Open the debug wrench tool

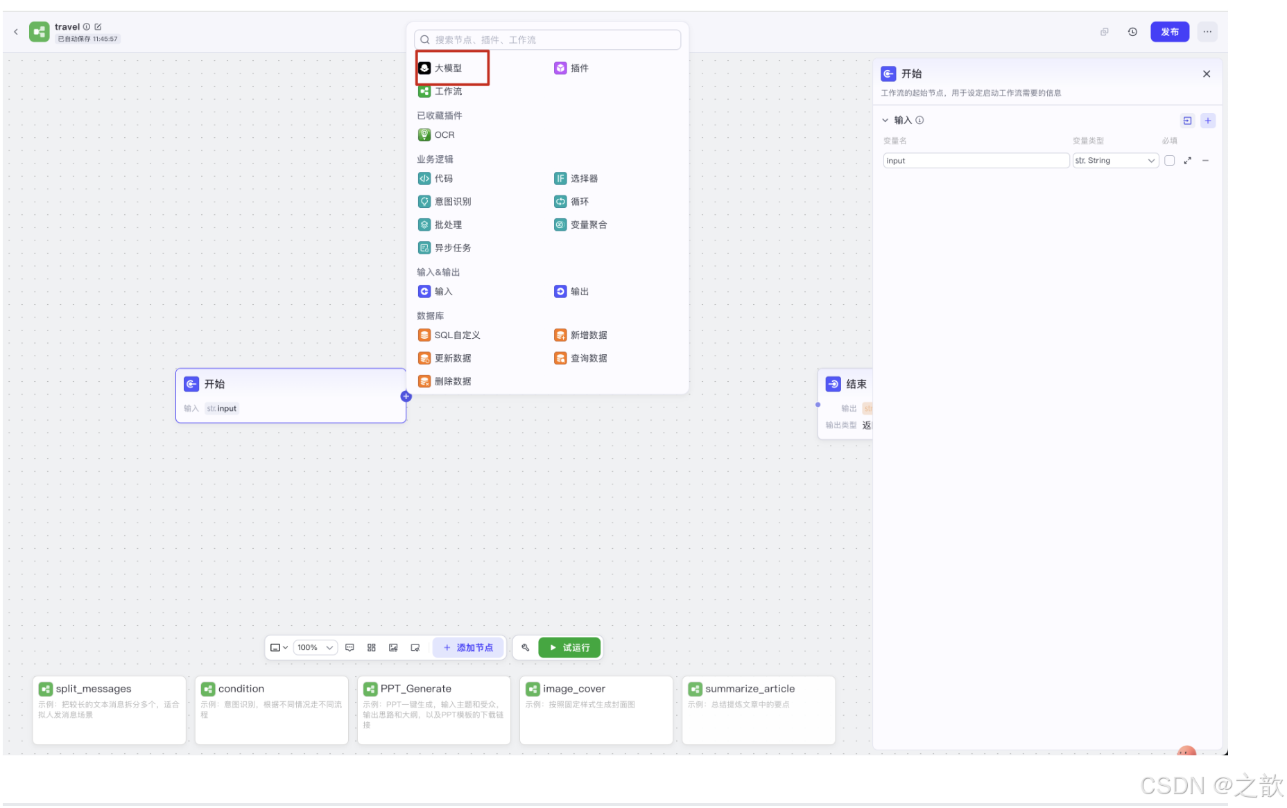pyautogui.click(x=525, y=648)
